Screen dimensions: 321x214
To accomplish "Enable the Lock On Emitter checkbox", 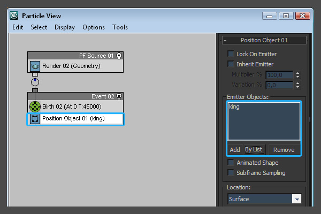I will [x=231, y=54].
